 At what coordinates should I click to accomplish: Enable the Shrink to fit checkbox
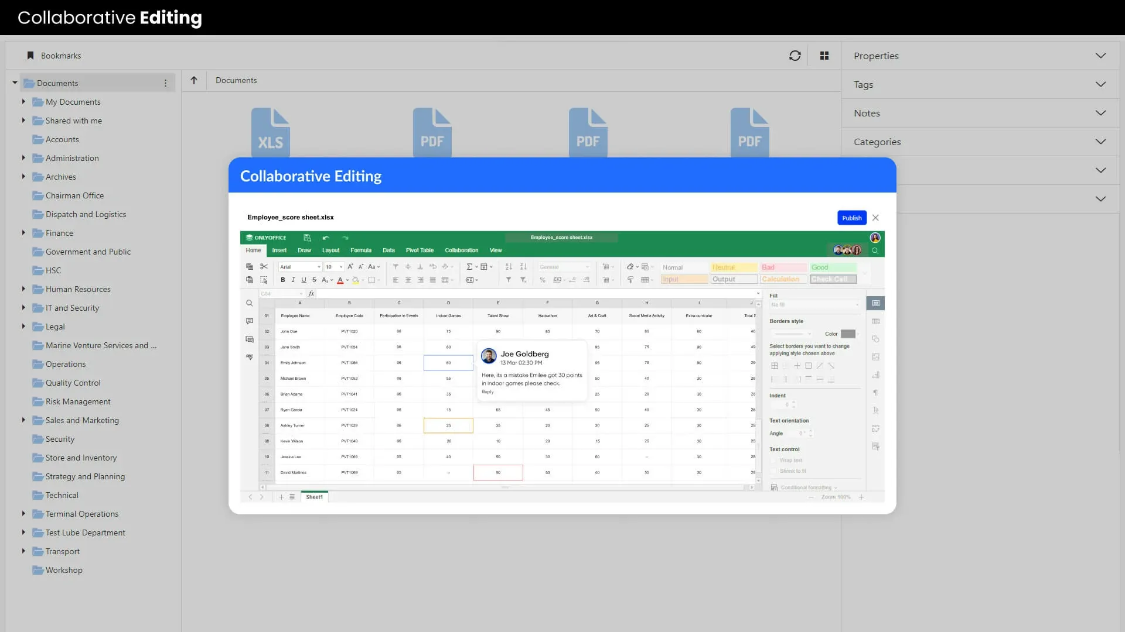tap(773, 471)
